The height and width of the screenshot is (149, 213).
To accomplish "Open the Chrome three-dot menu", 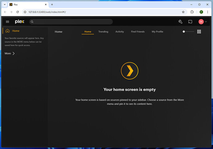I will [x=207, y=12].
